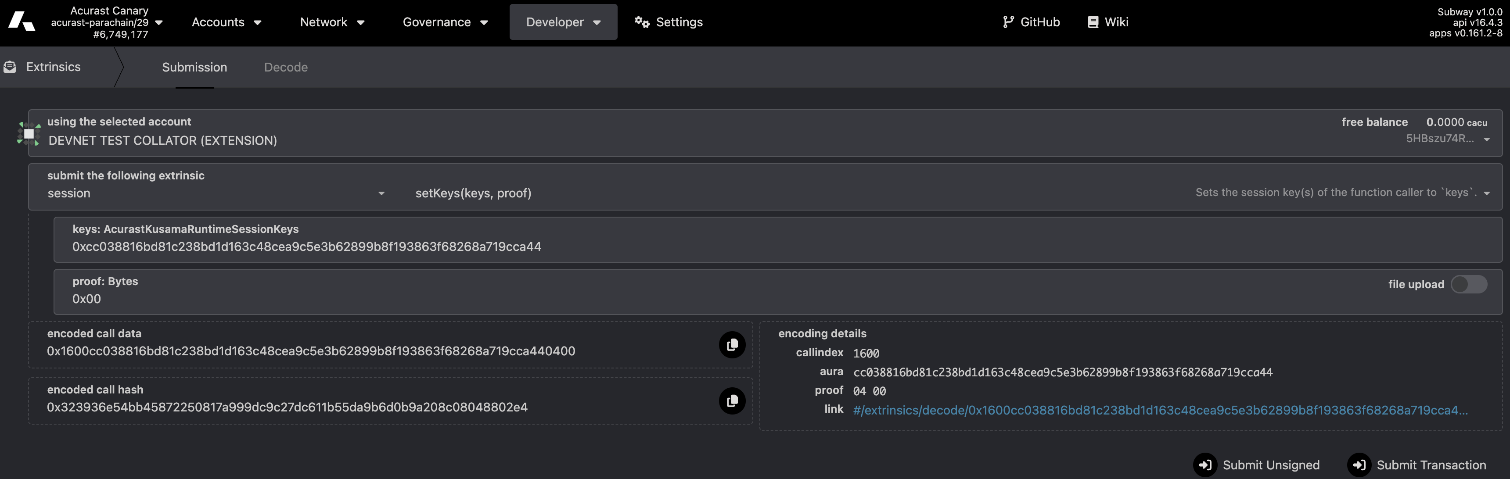This screenshot has height=479, width=1510.
Task: Open the extrinsics decode link
Action: coord(1160,410)
